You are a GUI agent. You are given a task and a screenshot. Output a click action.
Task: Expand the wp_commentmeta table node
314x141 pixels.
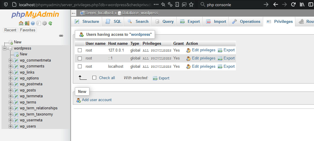click(11, 60)
